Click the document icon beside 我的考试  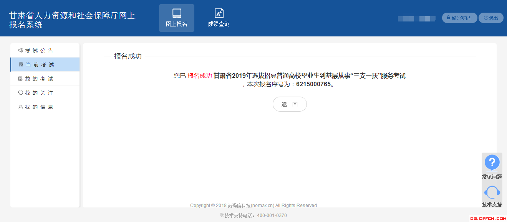[x=21, y=78]
